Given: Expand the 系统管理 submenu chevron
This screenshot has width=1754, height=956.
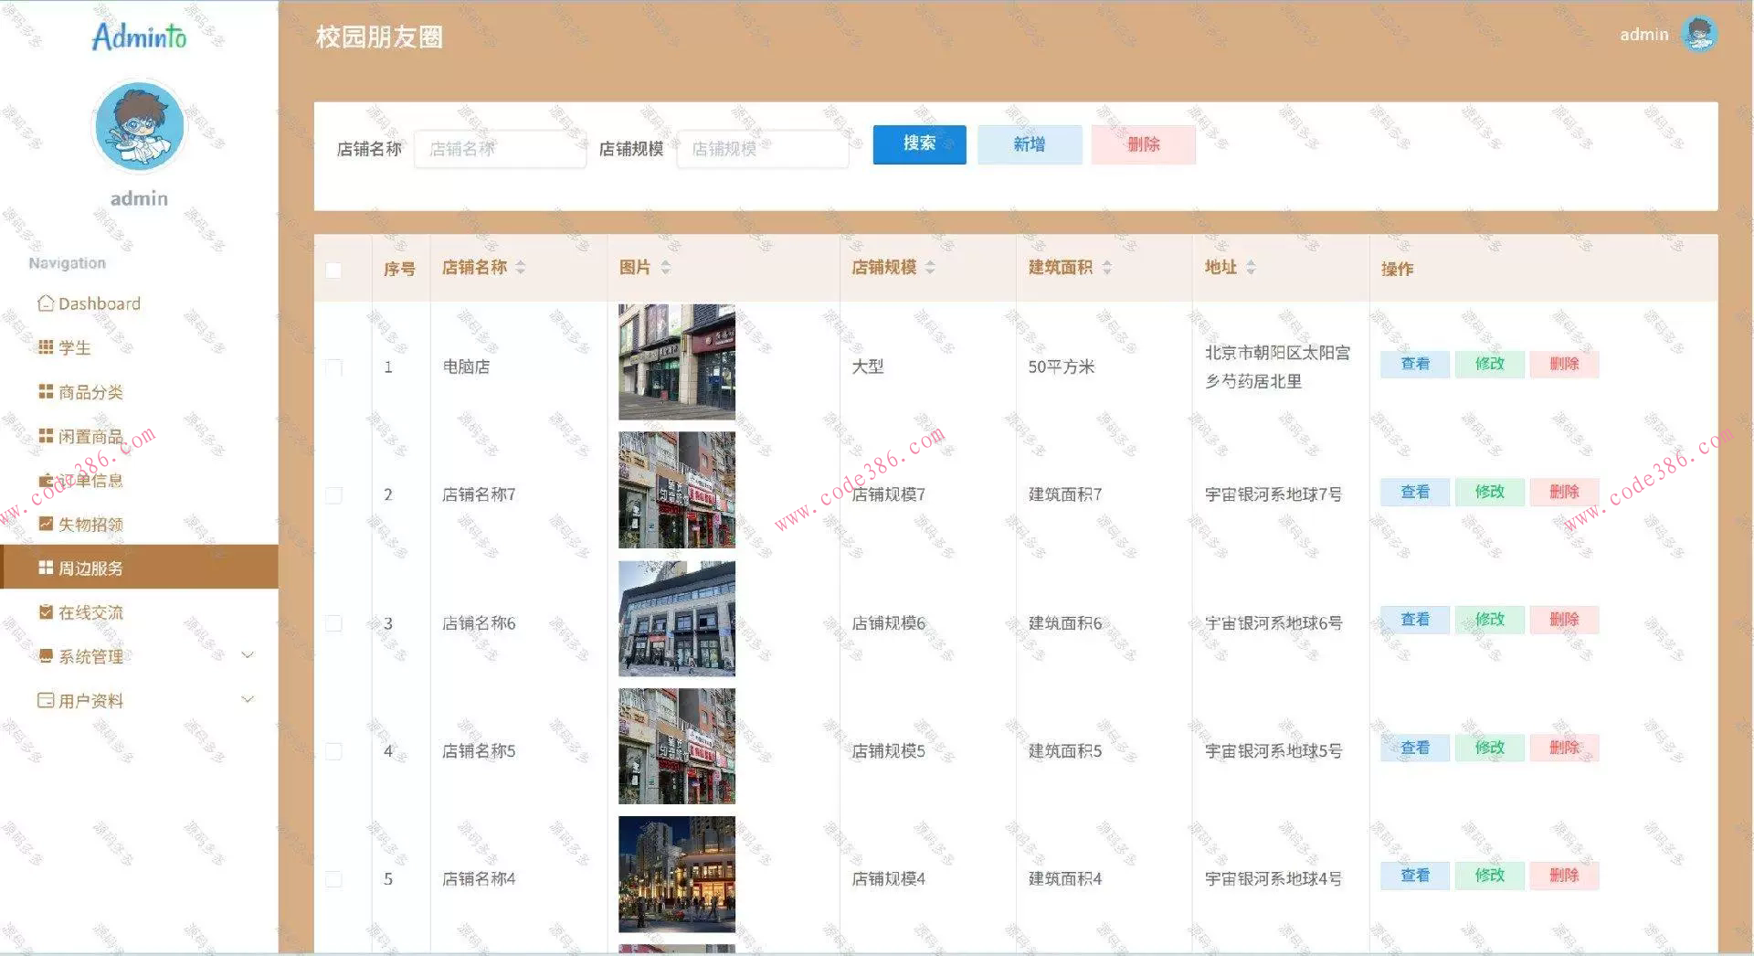Looking at the screenshot, I should [248, 654].
